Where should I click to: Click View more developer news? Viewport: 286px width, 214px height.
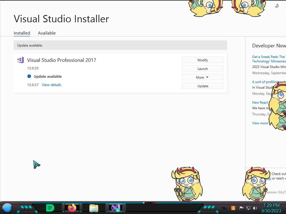tap(260, 123)
